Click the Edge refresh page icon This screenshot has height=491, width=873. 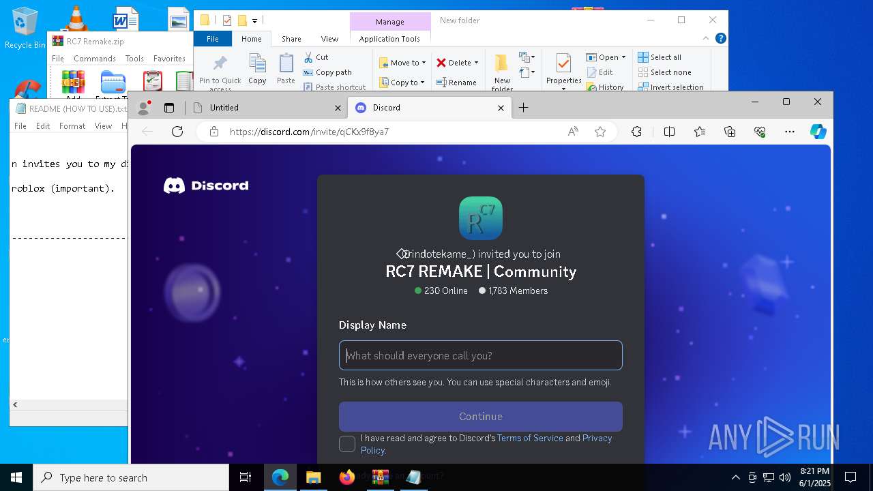(x=177, y=132)
